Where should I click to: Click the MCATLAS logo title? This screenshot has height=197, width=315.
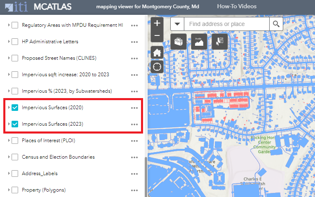pyautogui.click(x=53, y=7)
